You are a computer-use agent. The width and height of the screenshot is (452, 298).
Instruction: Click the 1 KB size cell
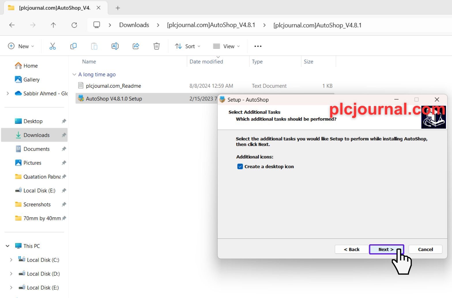click(327, 86)
